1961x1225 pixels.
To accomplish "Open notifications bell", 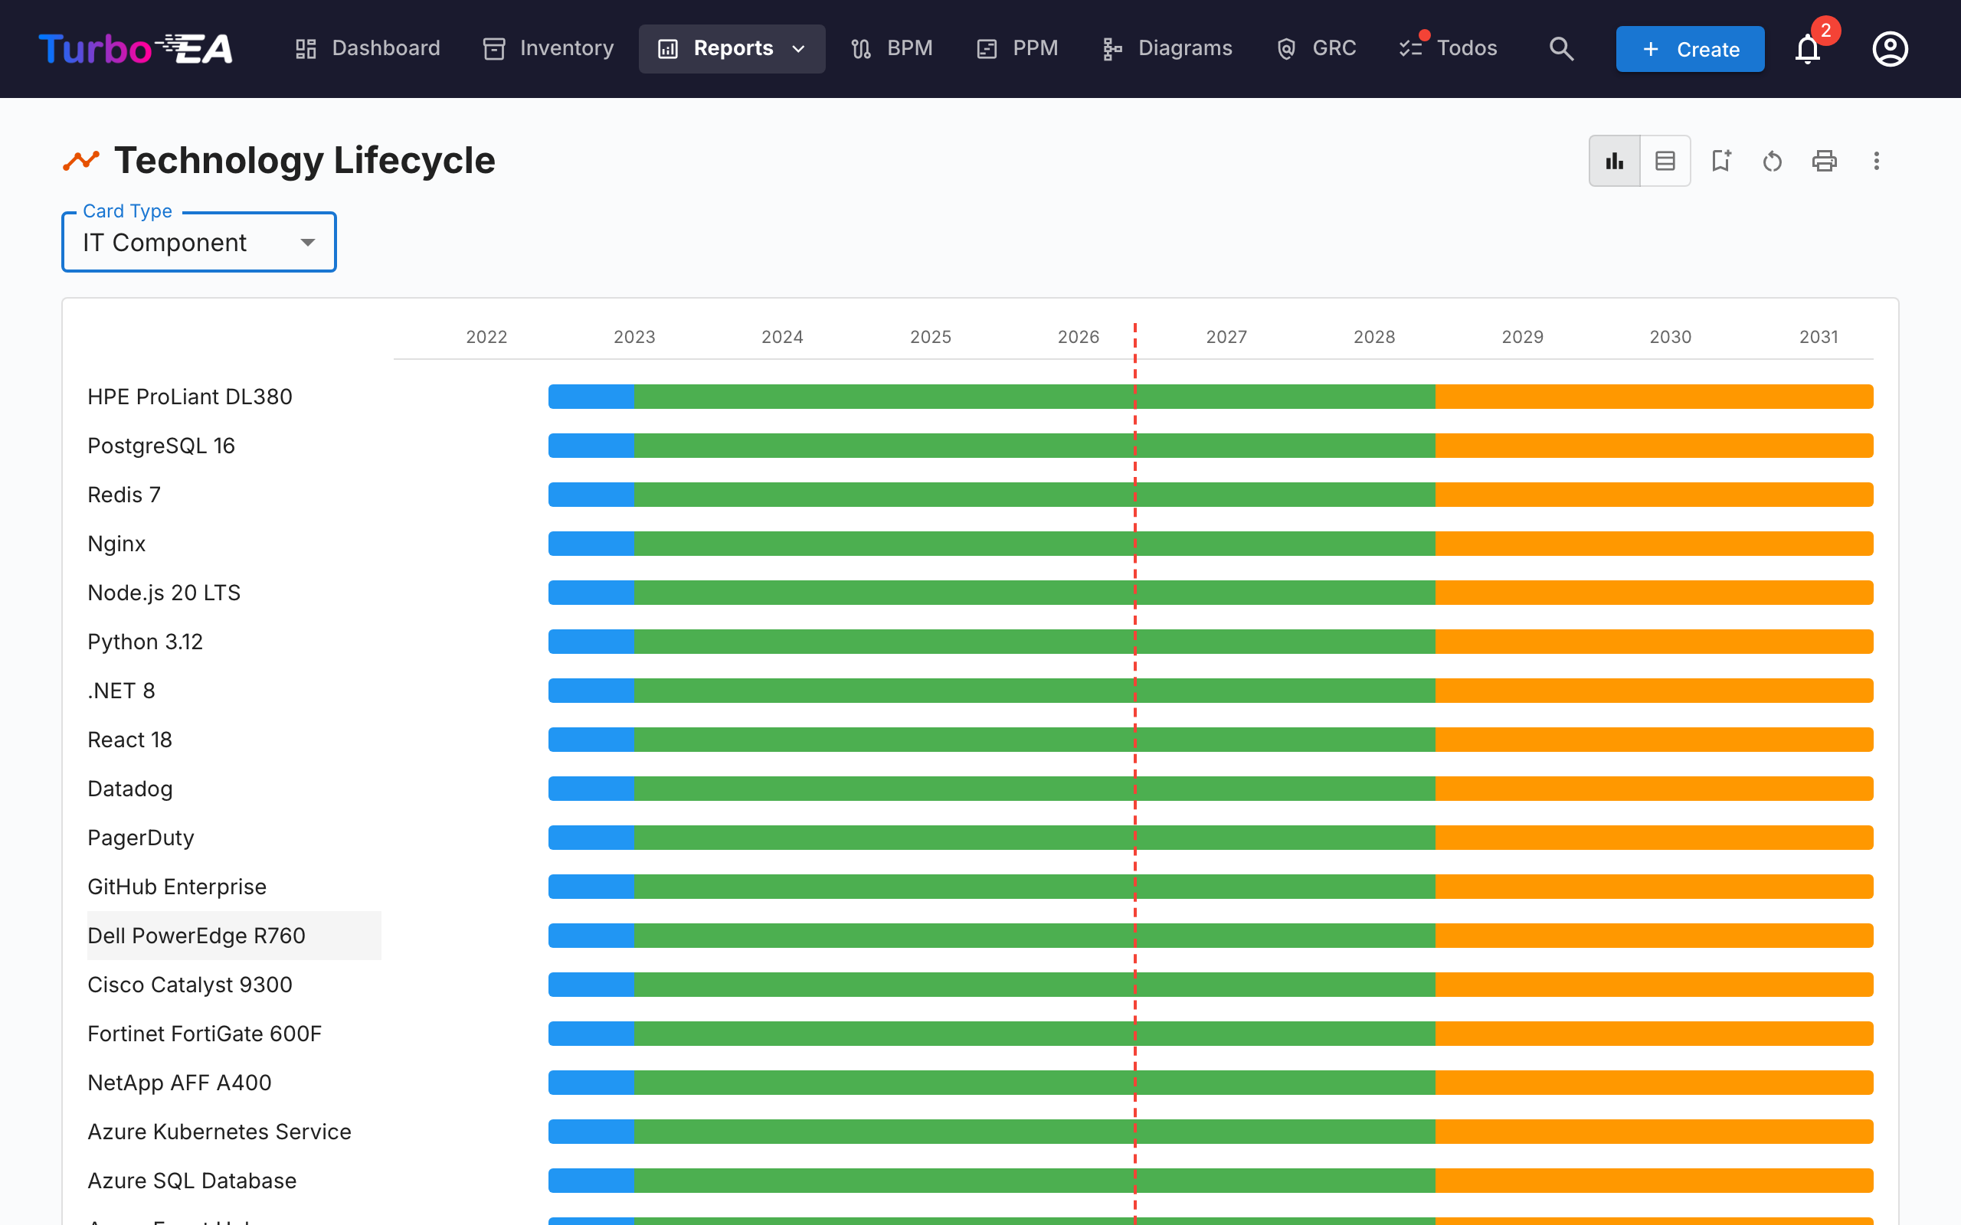I will coord(1808,48).
